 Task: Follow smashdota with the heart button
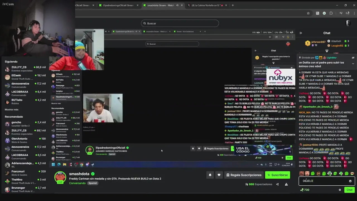[x=219, y=175]
